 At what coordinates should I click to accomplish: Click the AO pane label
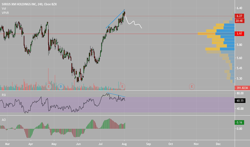coord(3,120)
